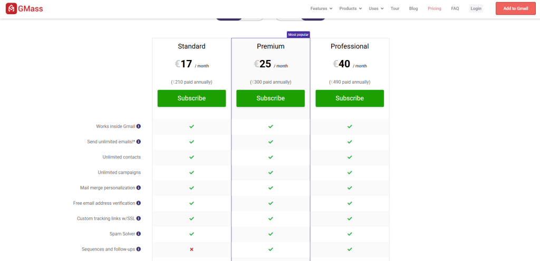The image size is (540, 261).
Task: Click the €490 paid annually text
Action: 350,82
